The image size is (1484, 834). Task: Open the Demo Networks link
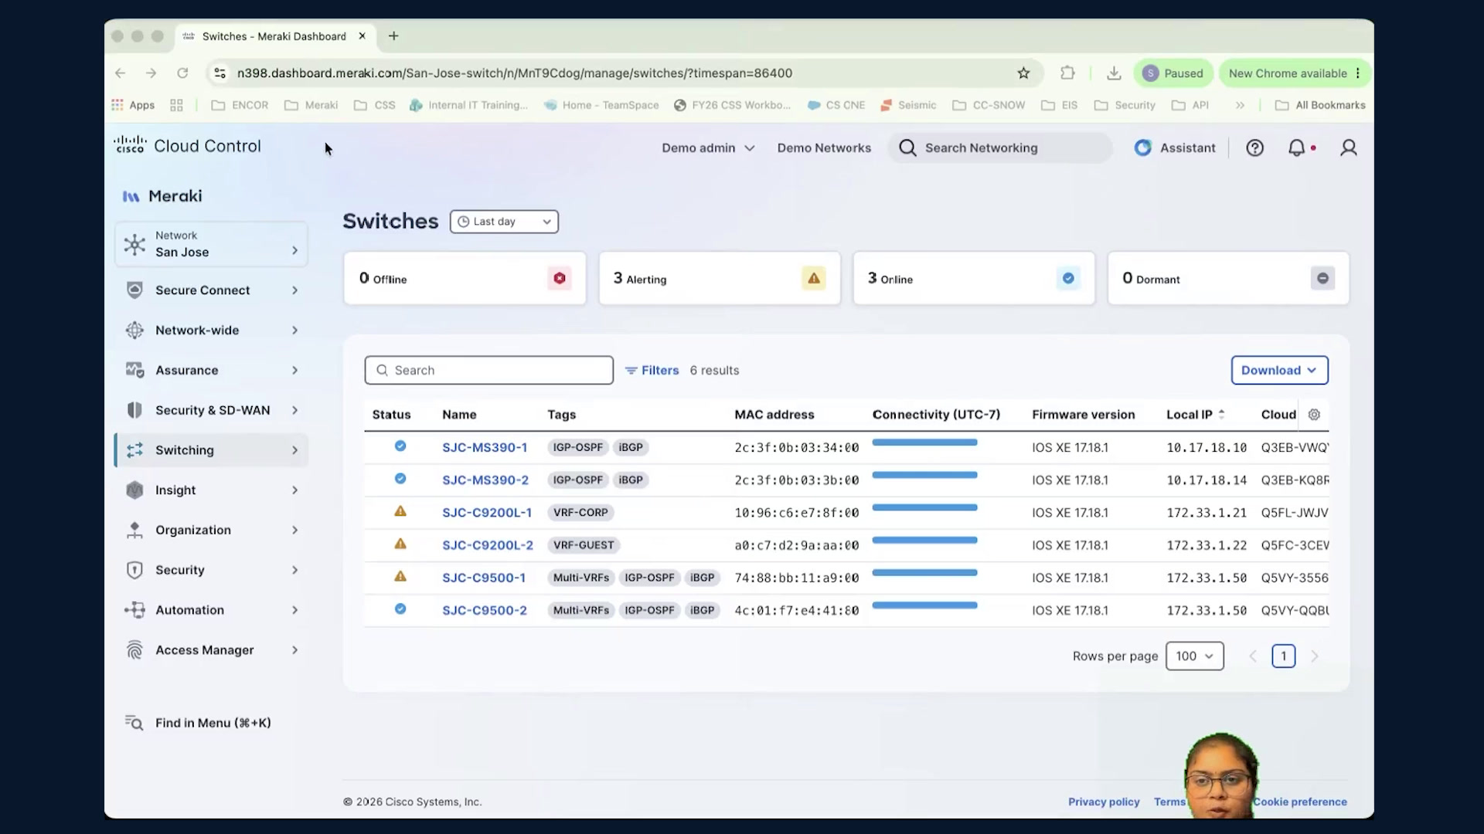824,147
